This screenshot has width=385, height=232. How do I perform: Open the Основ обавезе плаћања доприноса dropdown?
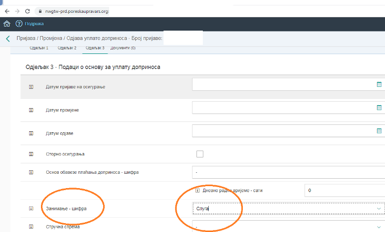coord(288,172)
